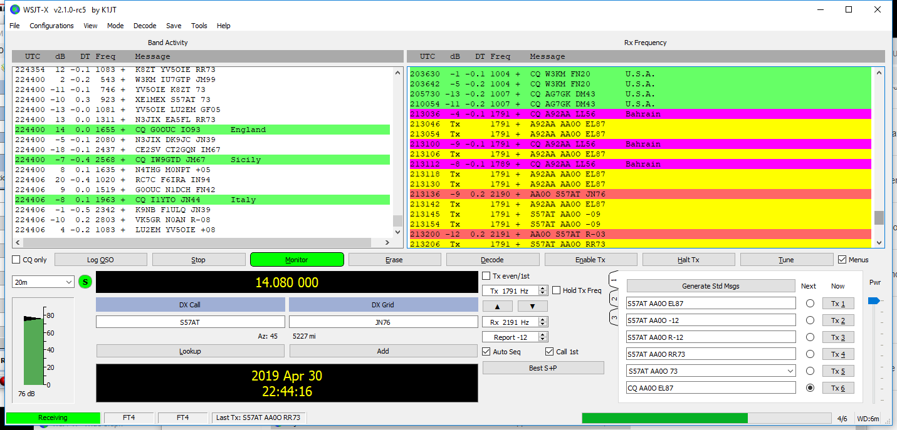Click the green S sync indicator icon

(x=85, y=282)
